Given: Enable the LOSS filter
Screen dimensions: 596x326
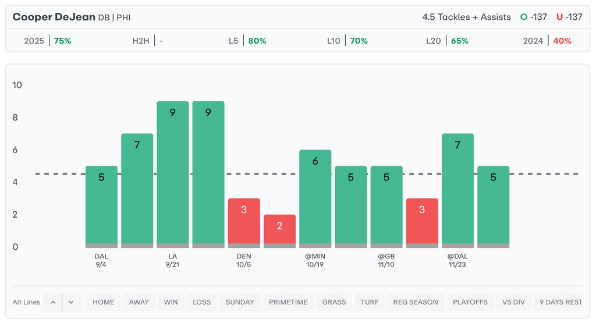Looking at the screenshot, I should [202, 302].
